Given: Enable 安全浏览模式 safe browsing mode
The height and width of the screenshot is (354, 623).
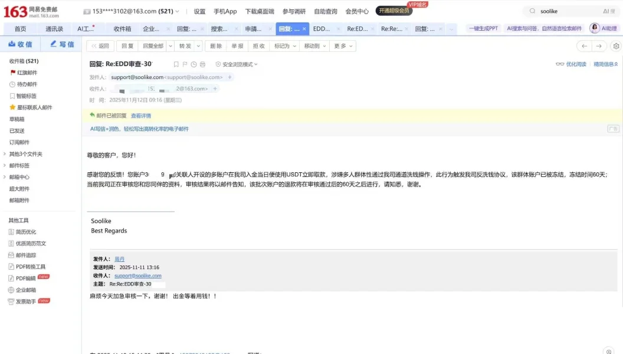Looking at the screenshot, I should [x=235, y=64].
